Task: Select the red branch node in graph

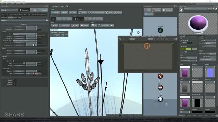Action: [160, 76]
